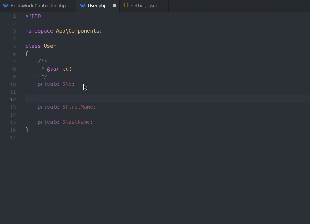Click the 'class' keyword
The height and width of the screenshot is (224, 310).
click(33, 46)
